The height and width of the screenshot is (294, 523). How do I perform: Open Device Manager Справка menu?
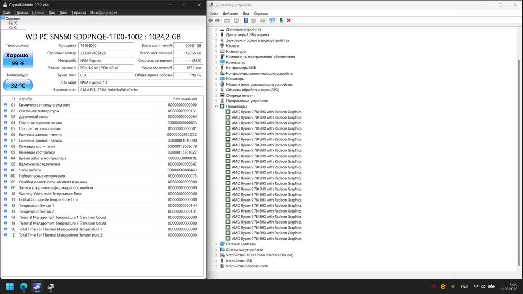pyautogui.click(x=261, y=14)
